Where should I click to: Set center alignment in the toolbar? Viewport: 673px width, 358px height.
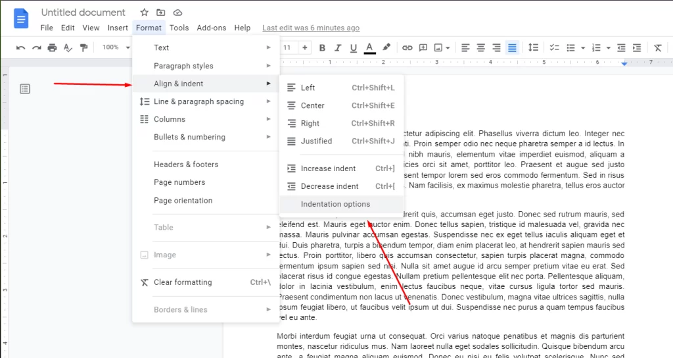480,47
